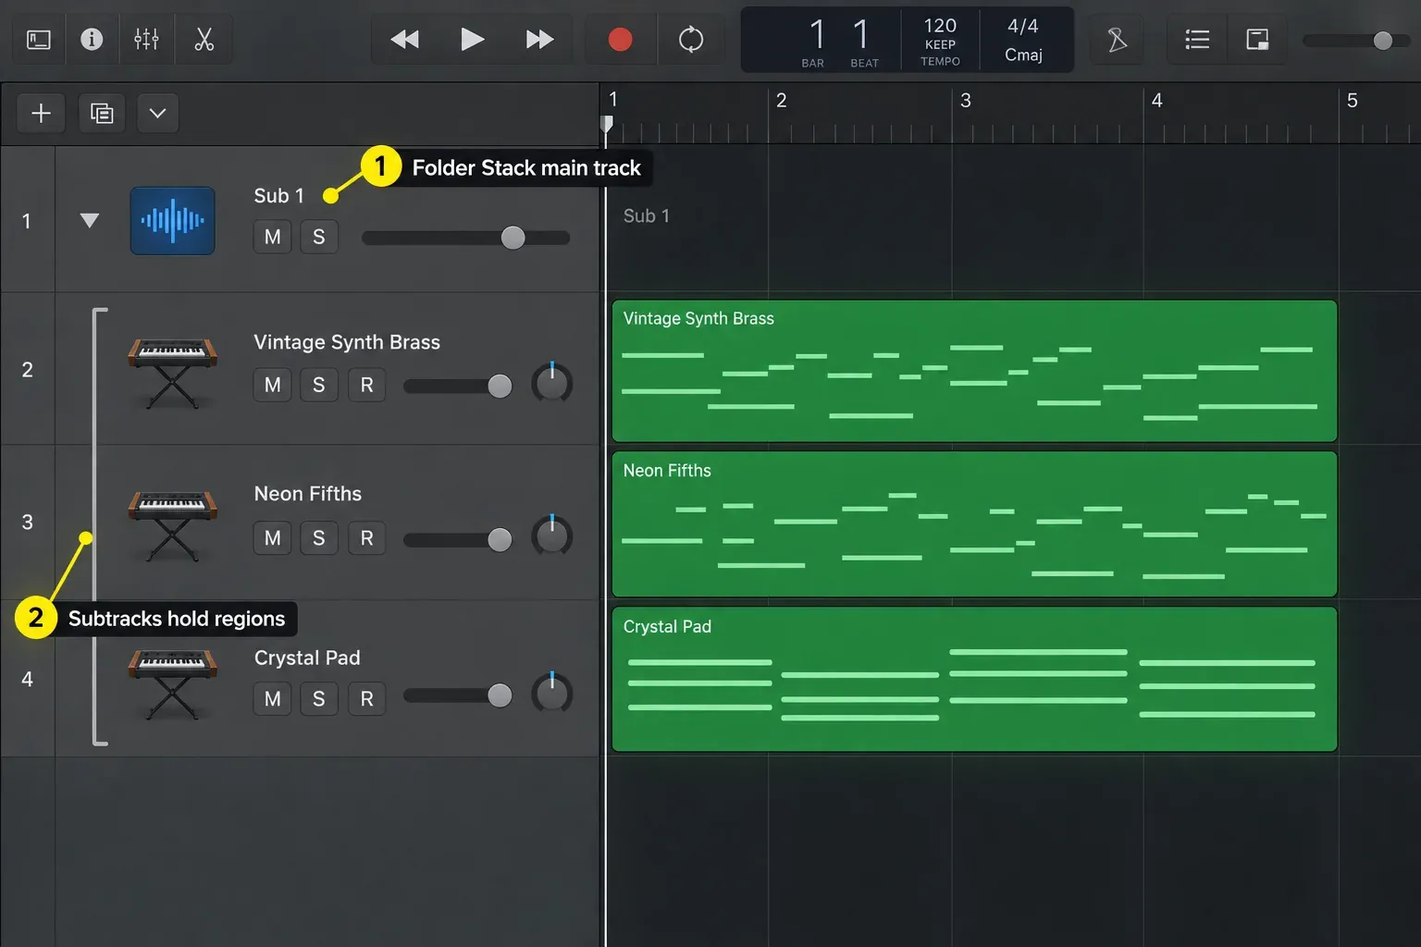1421x947 pixels.
Task: Open the browser view button
Action: tap(39, 40)
